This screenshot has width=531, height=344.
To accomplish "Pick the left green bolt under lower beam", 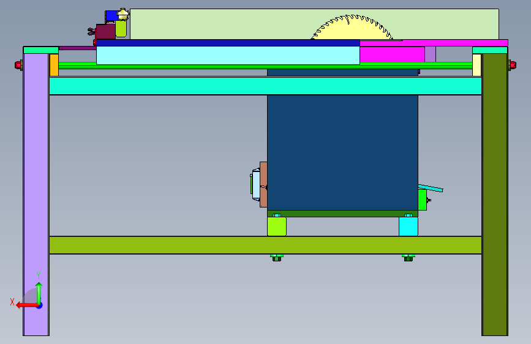I will click(x=277, y=258).
